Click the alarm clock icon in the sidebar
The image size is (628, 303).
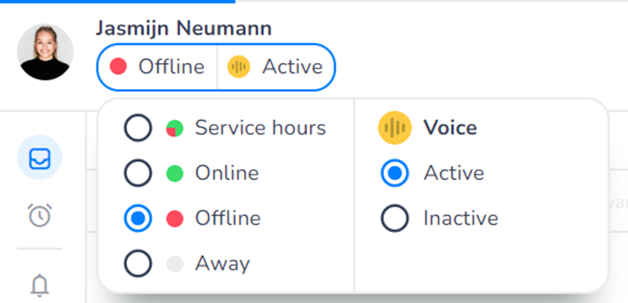click(x=39, y=215)
